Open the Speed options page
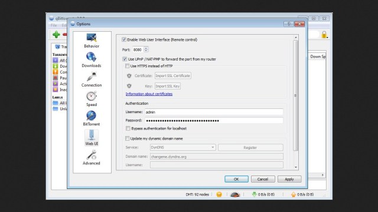 [x=92, y=99]
